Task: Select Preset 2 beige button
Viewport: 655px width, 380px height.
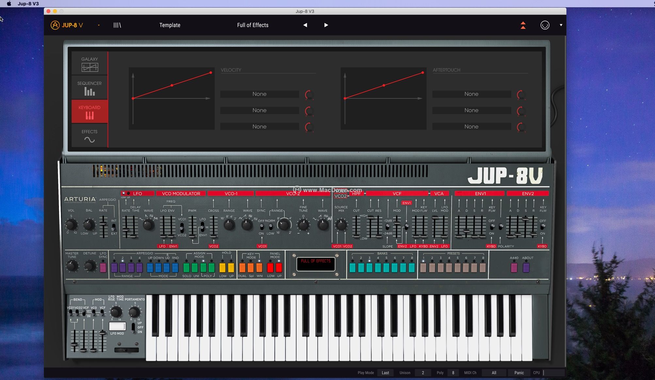Action: [432, 268]
